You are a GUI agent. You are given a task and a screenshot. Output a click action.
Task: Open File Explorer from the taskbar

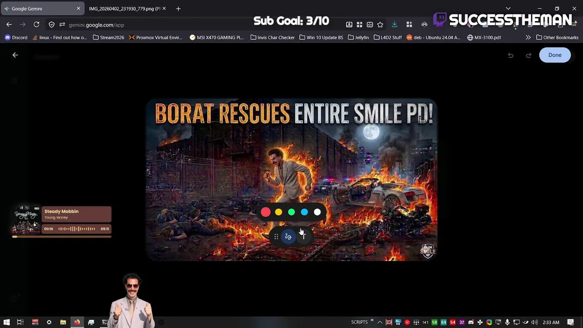[63, 322]
